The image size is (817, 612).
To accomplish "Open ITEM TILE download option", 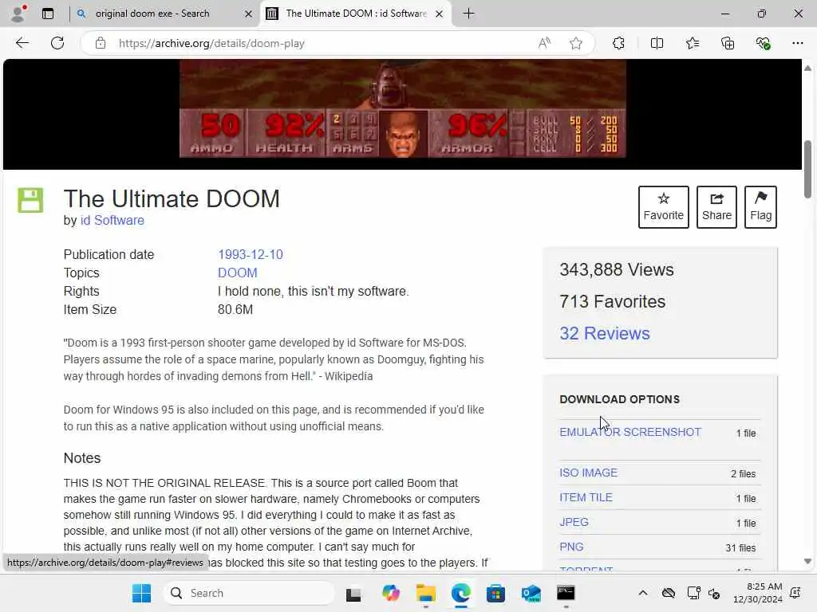I will 586,497.
